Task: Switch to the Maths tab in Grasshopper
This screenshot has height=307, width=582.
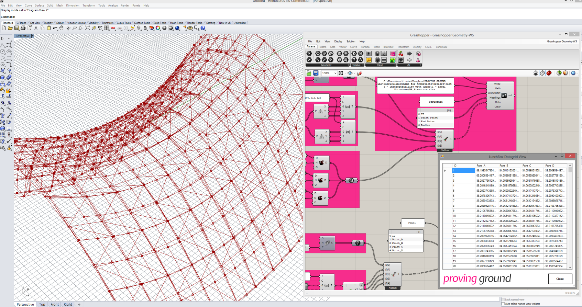Action: click(x=323, y=47)
